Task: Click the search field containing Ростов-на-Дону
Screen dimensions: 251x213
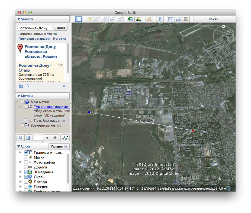Action: pyautogui.click(x=35, y=28)
